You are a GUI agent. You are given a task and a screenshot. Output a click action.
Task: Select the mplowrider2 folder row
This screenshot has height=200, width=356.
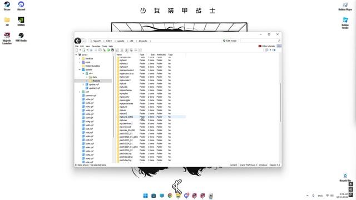[x=151, y=80]
